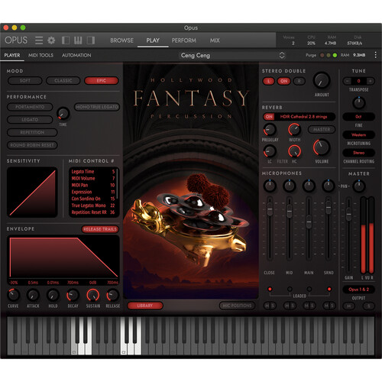Click the envelope Decay knob

click(73, 295)
